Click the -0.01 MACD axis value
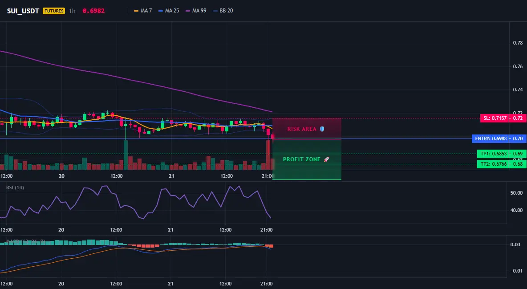Viewport: 527px width, 289px height. click(x=516, y=271)
